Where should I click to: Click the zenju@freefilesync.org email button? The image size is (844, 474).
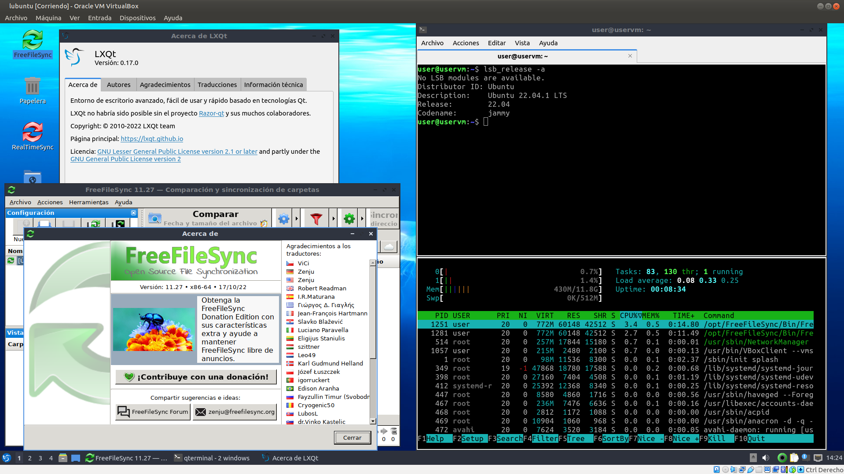pyautogui.click(x=235, y=412)
